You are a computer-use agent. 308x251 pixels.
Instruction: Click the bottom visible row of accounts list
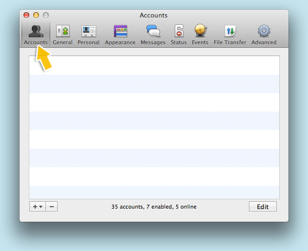(x=154, y=193)
